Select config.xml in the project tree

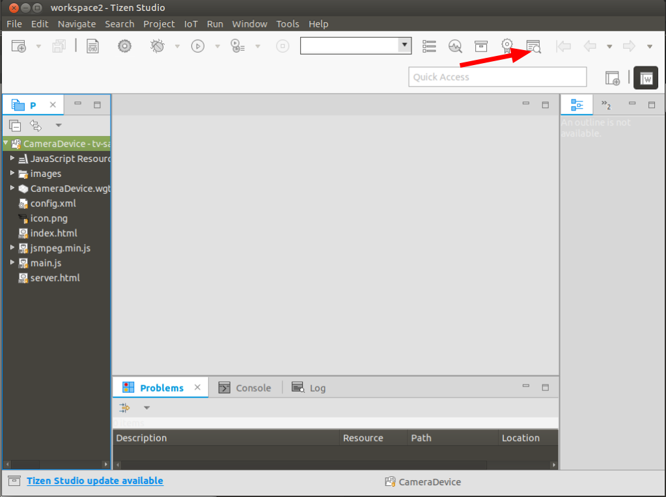(53, 204)
